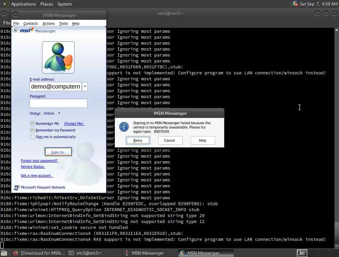Click the Sign In button
339x257 pixels.
click(58, 152)
